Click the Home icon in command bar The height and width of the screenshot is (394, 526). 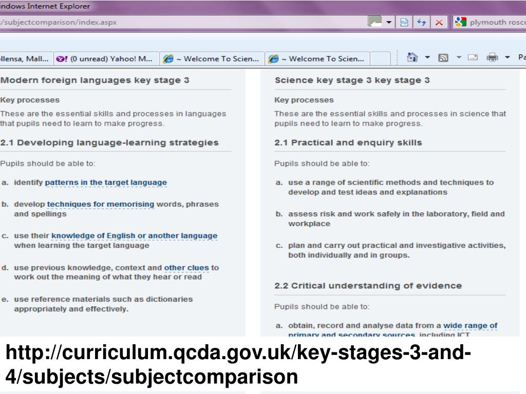412,57
